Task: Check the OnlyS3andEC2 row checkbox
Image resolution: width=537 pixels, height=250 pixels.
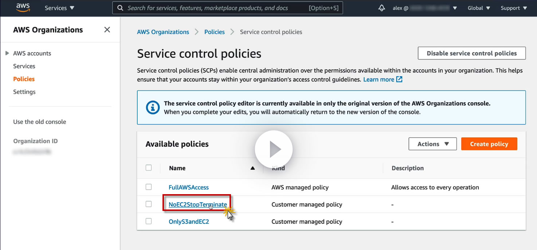Action: pos(149,221)
